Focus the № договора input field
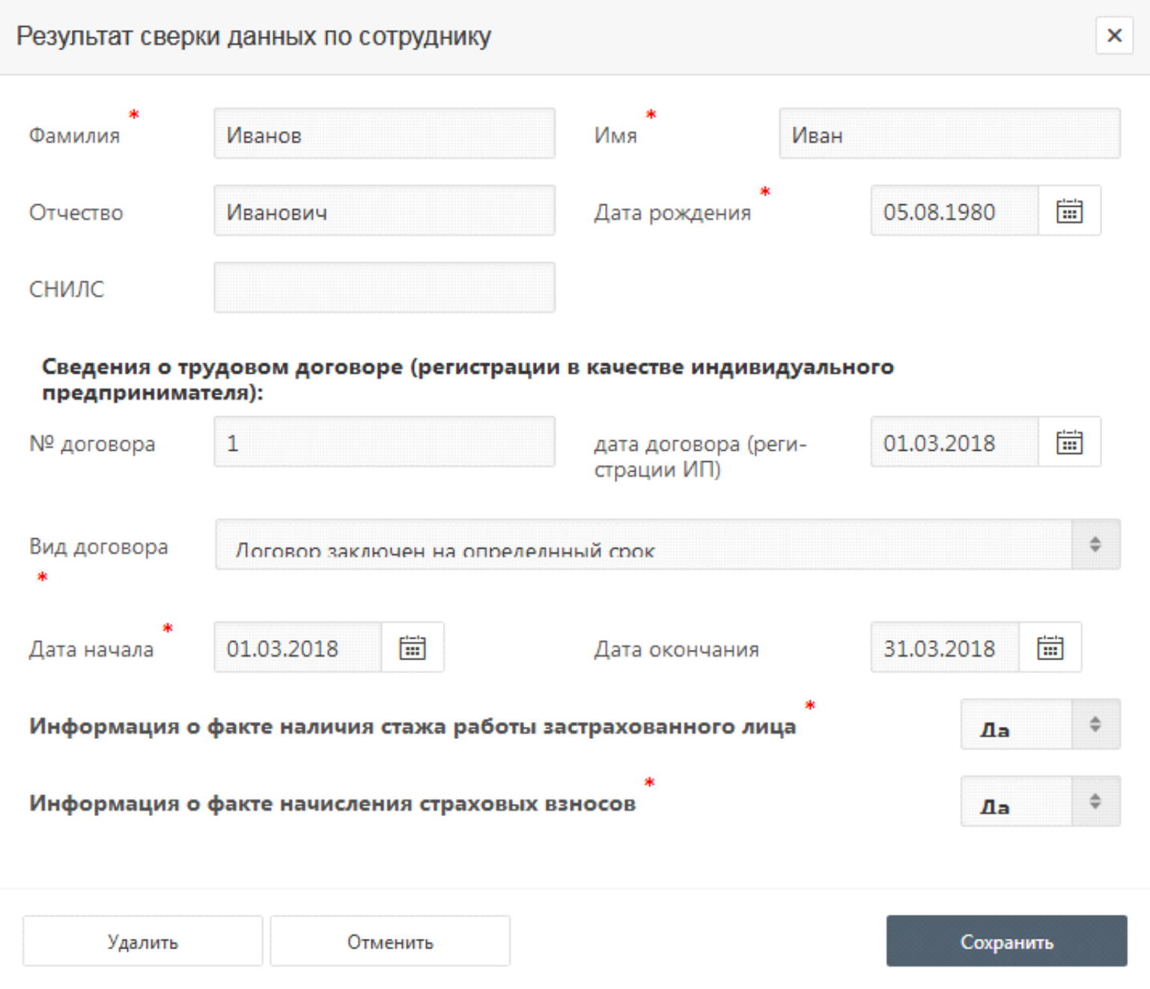The height and width of the screenshot is (989, 1150). click(x=384, y=442)
